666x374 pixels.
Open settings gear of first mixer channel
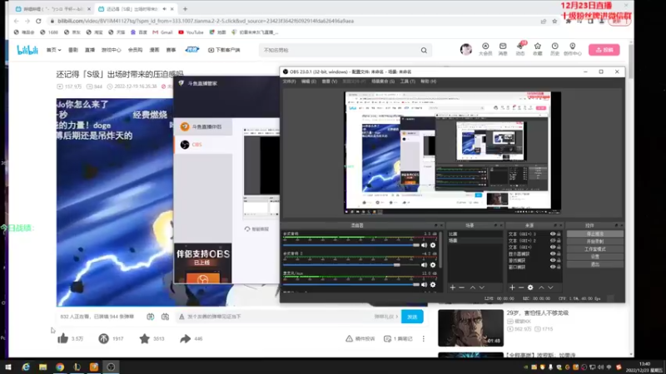(x=433, y=245)
